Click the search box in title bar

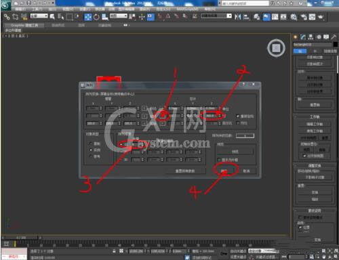(245, 3)
